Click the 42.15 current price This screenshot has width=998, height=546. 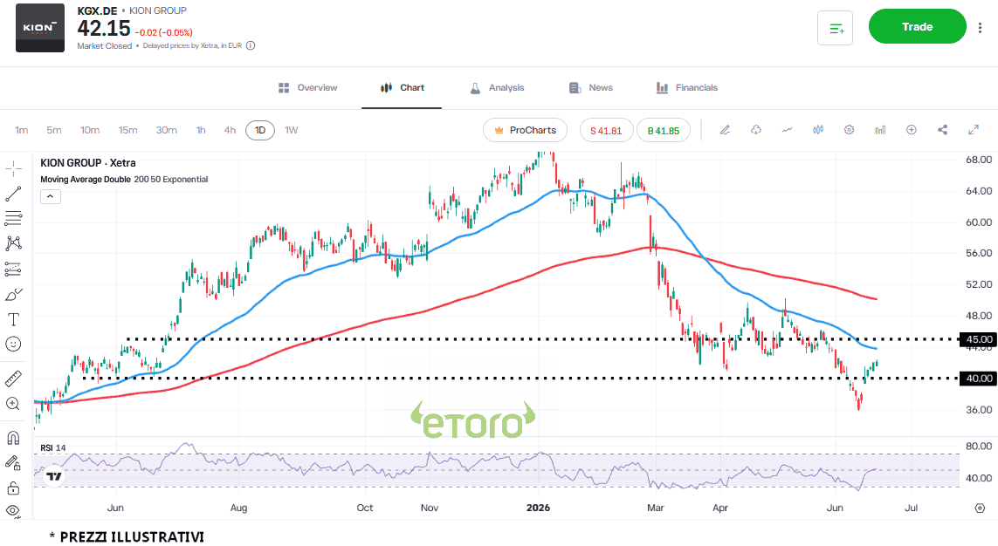(104, 29)
